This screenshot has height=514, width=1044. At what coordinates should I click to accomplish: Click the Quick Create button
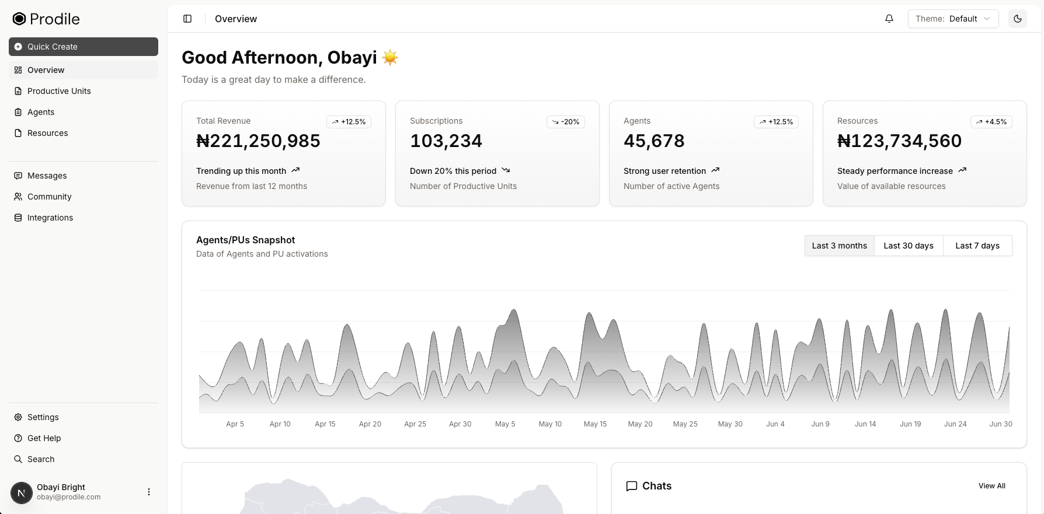click(83, 47)
